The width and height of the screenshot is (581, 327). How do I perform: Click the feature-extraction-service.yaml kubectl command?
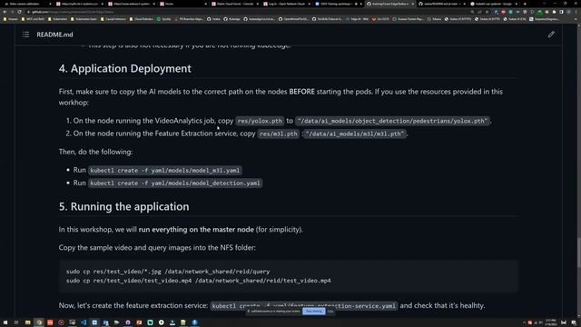point(304,306)
